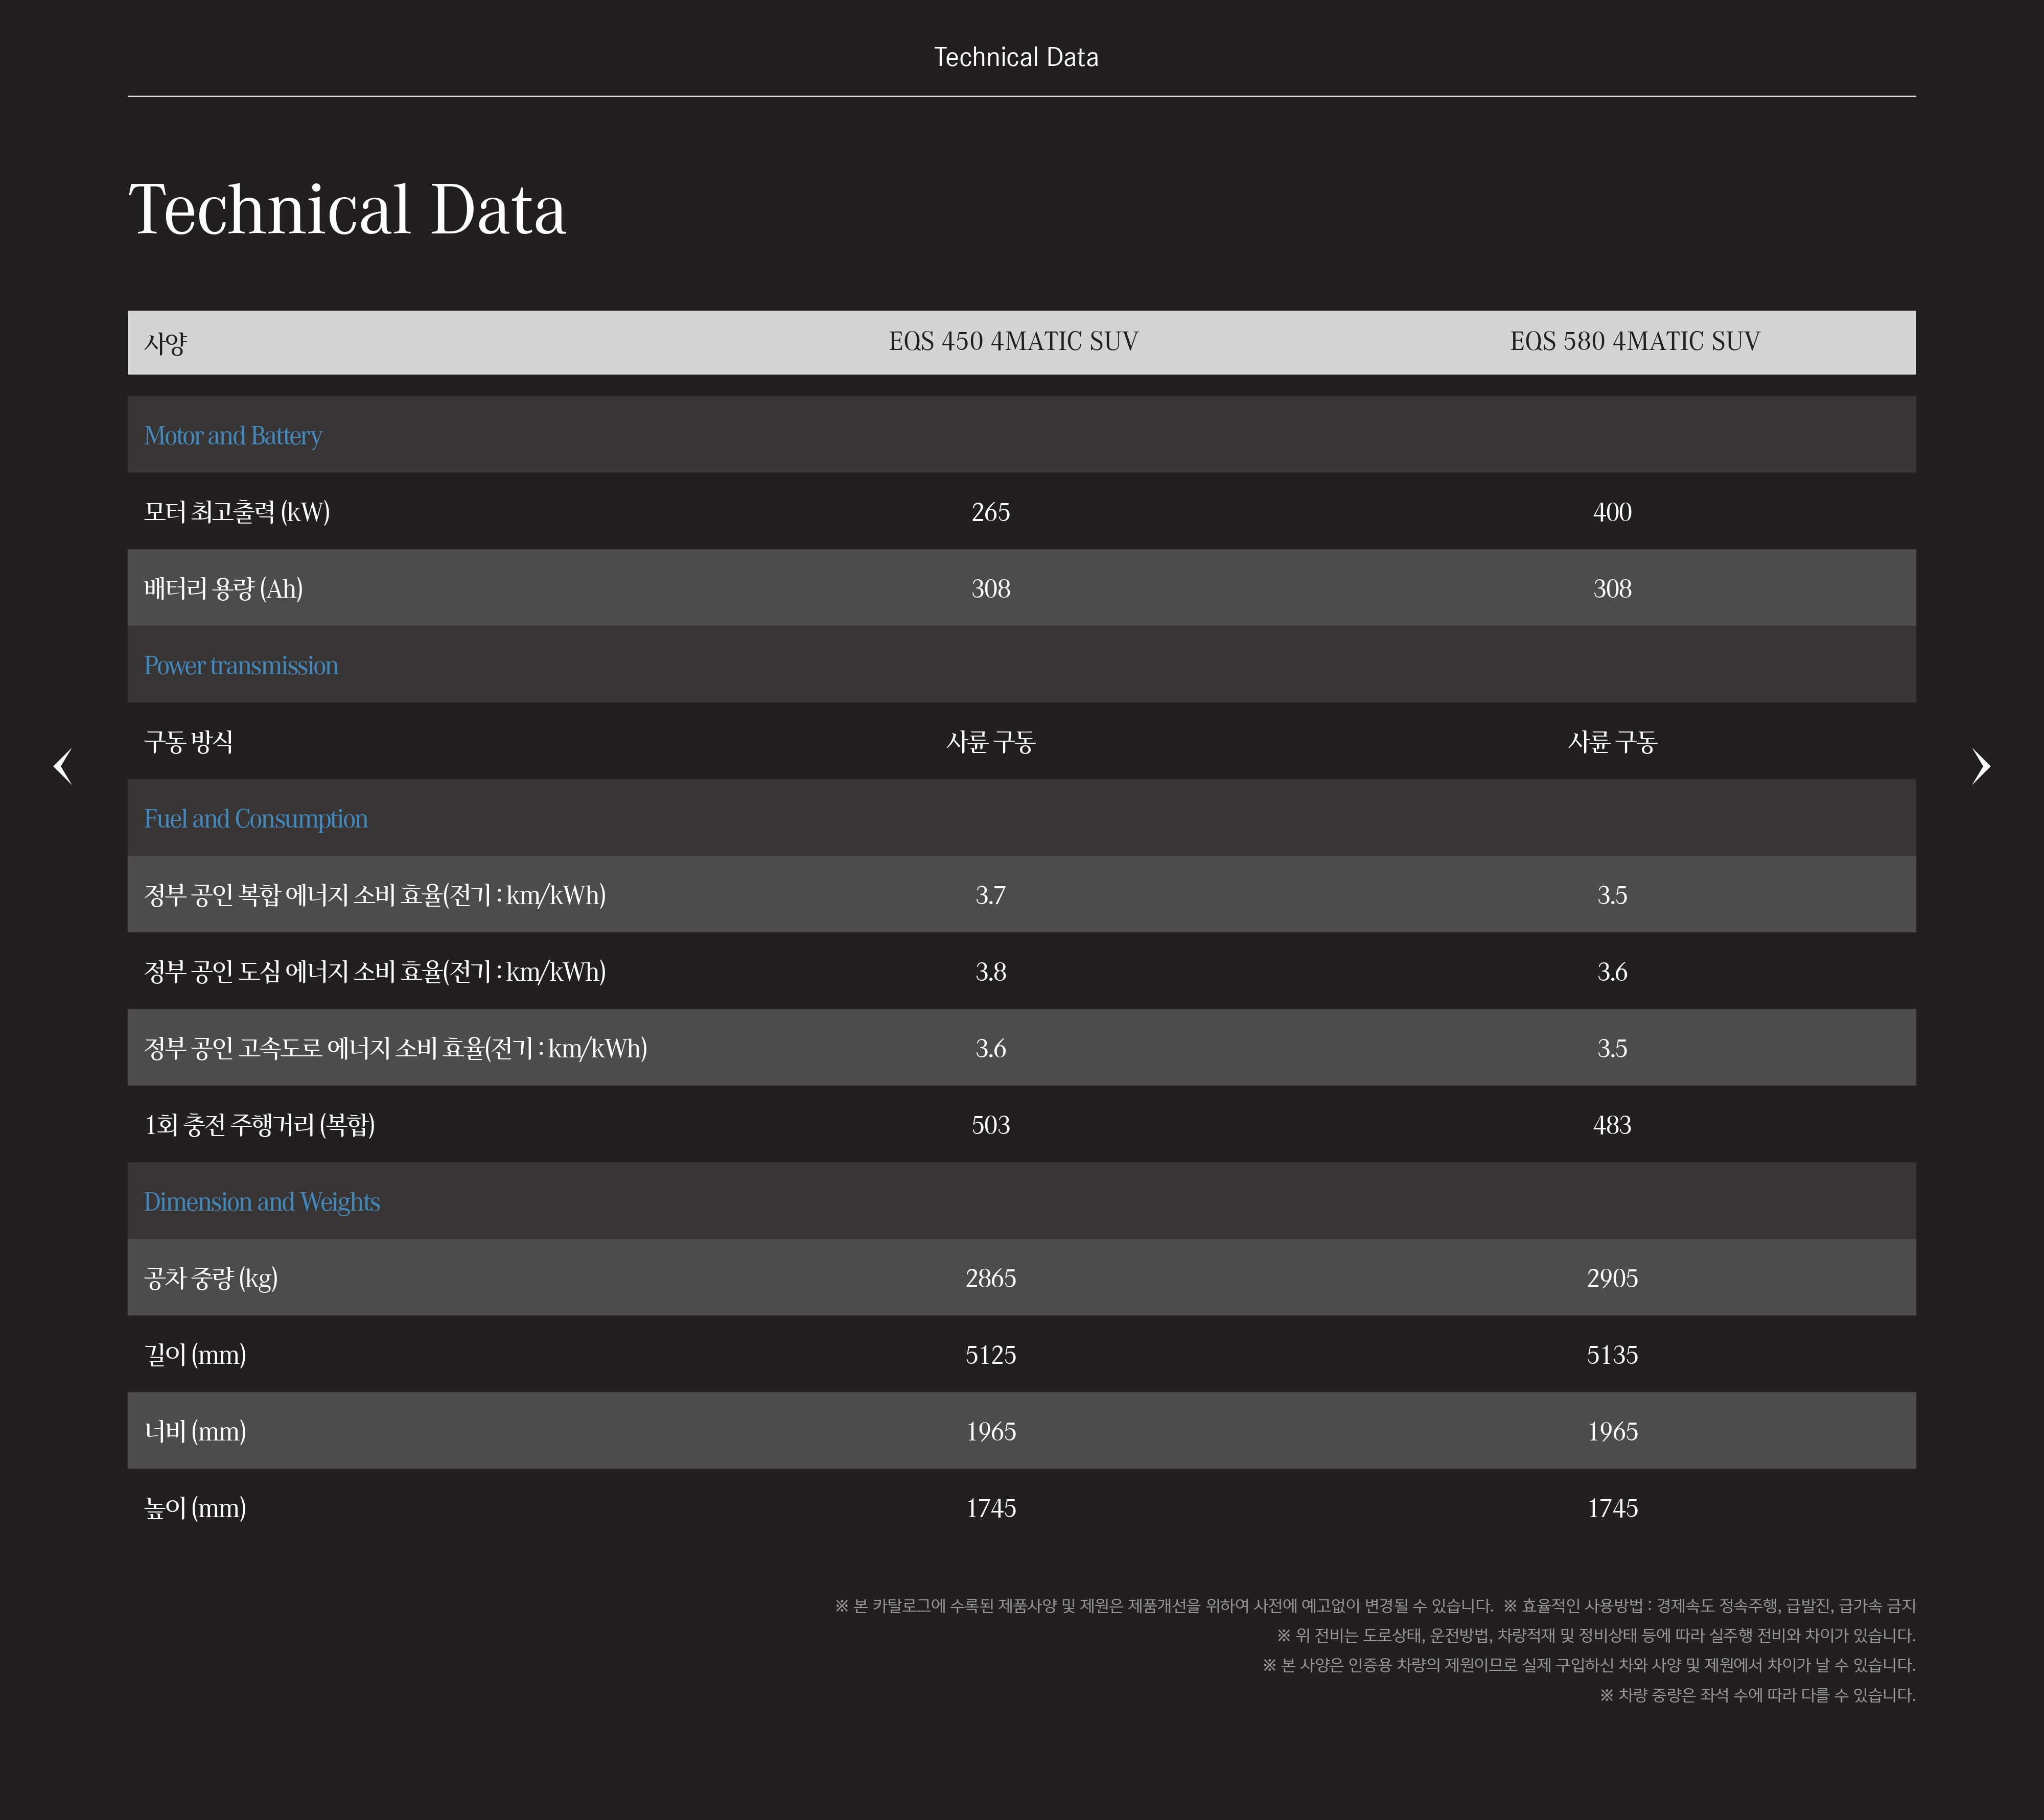Image resolution: width=2044 pixels, height=1820 pixels.
Task: Click the 공차 중량 (kg) row label
Action: [x=211, y=1278]
